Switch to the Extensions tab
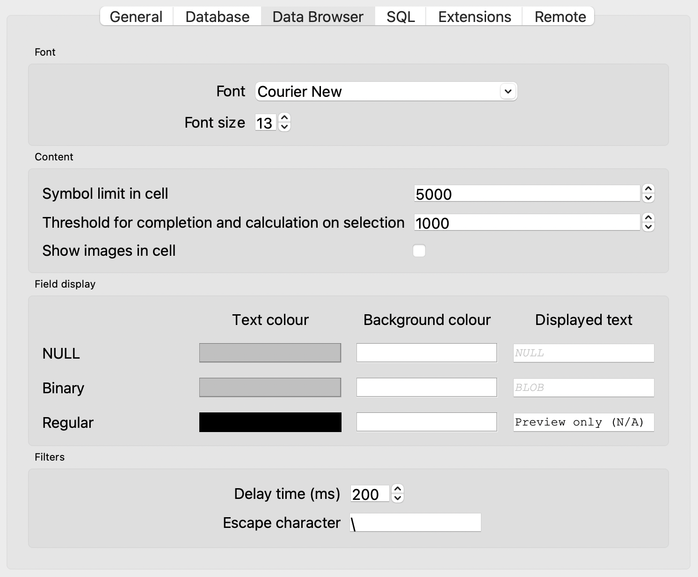 pyautogui.click(x=474, y=16)
